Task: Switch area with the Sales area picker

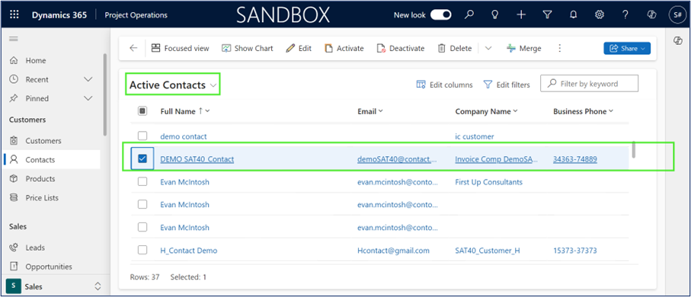Action: (54, 286)
